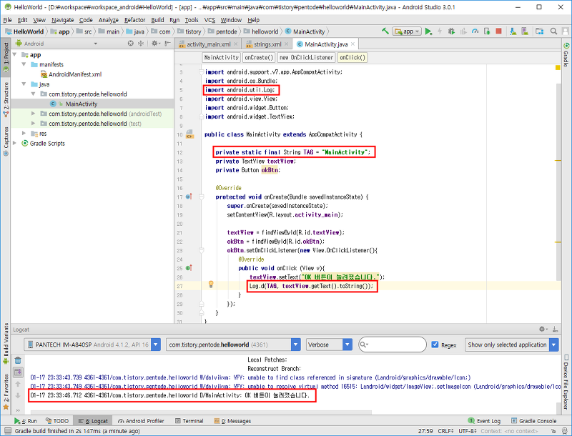Toggle the Captures side tool window
The height and width of the screenshot is (436, 572).
pos(6,142)
